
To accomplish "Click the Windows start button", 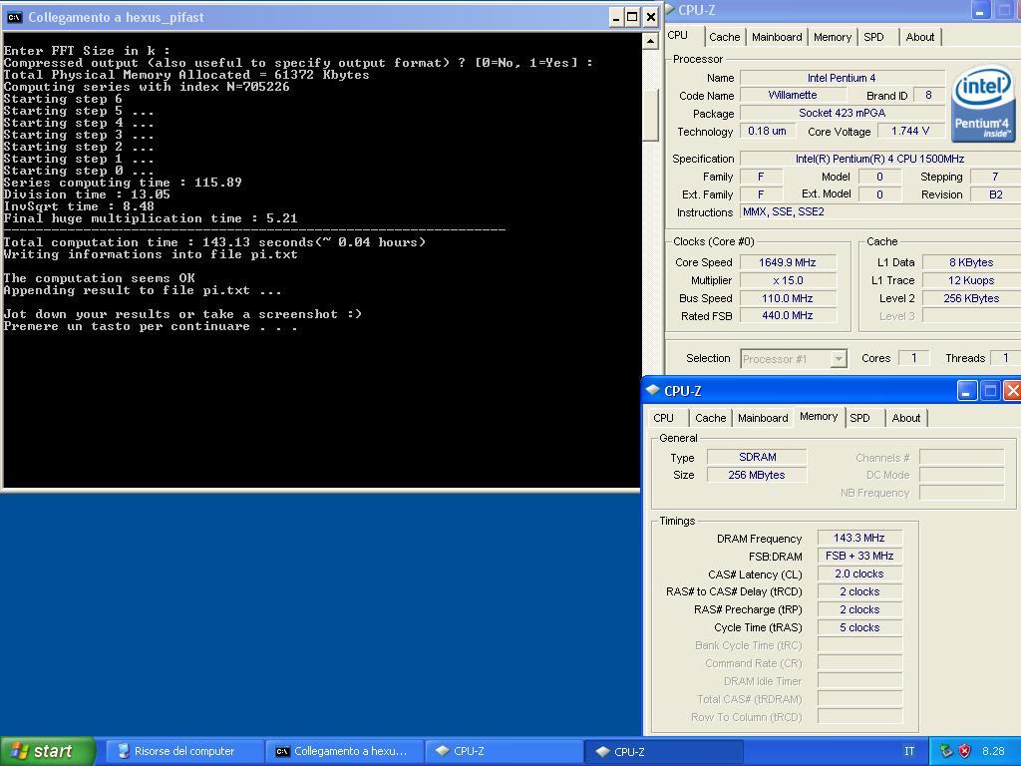I will 48,751.
